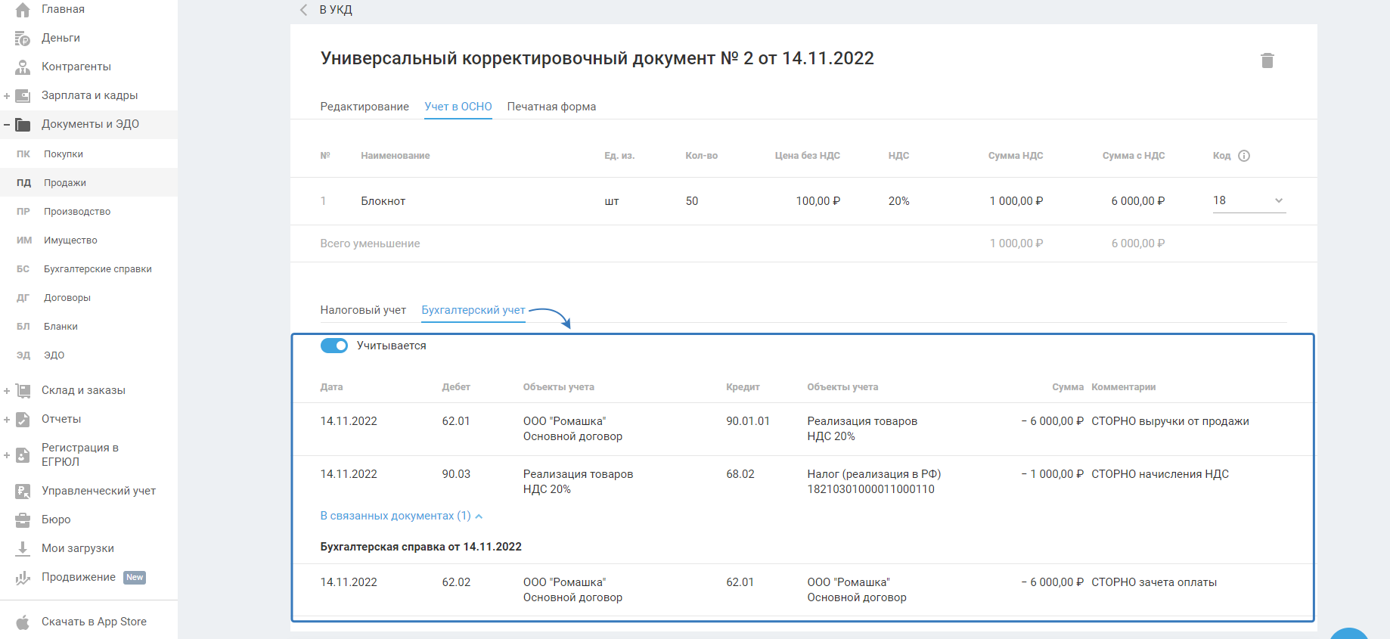Click the Отчеты reports icon

[23, 420]
